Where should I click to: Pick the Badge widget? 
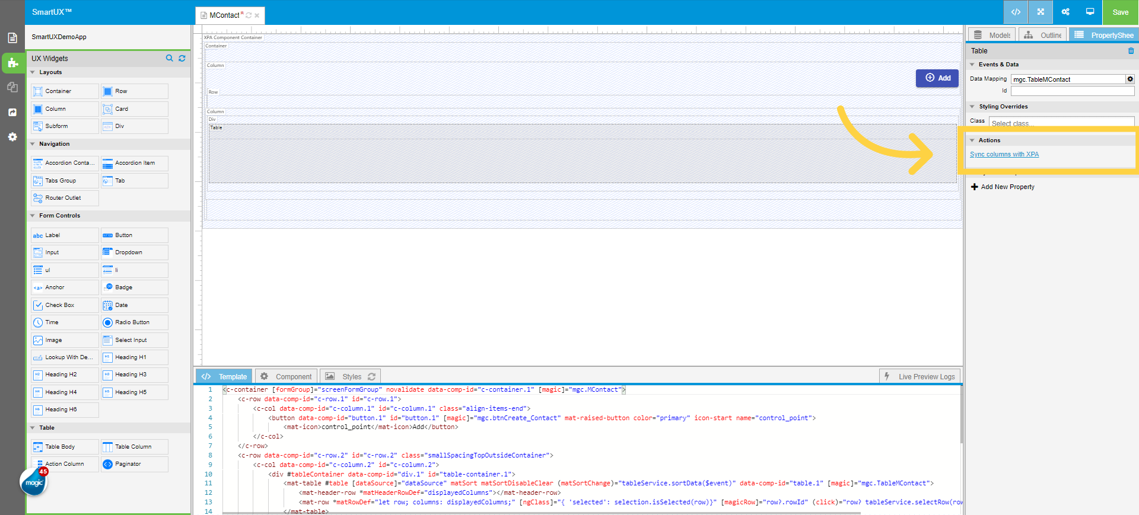pos(134,287)
